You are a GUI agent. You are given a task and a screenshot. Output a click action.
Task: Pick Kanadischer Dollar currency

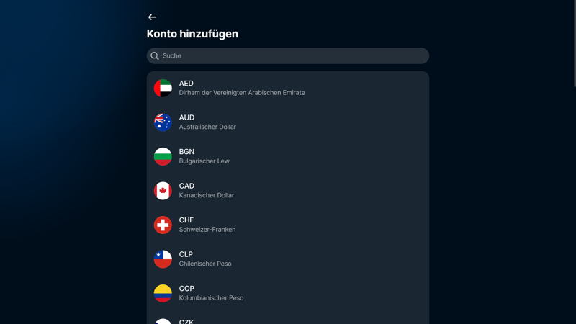click(x=206, y=195)
